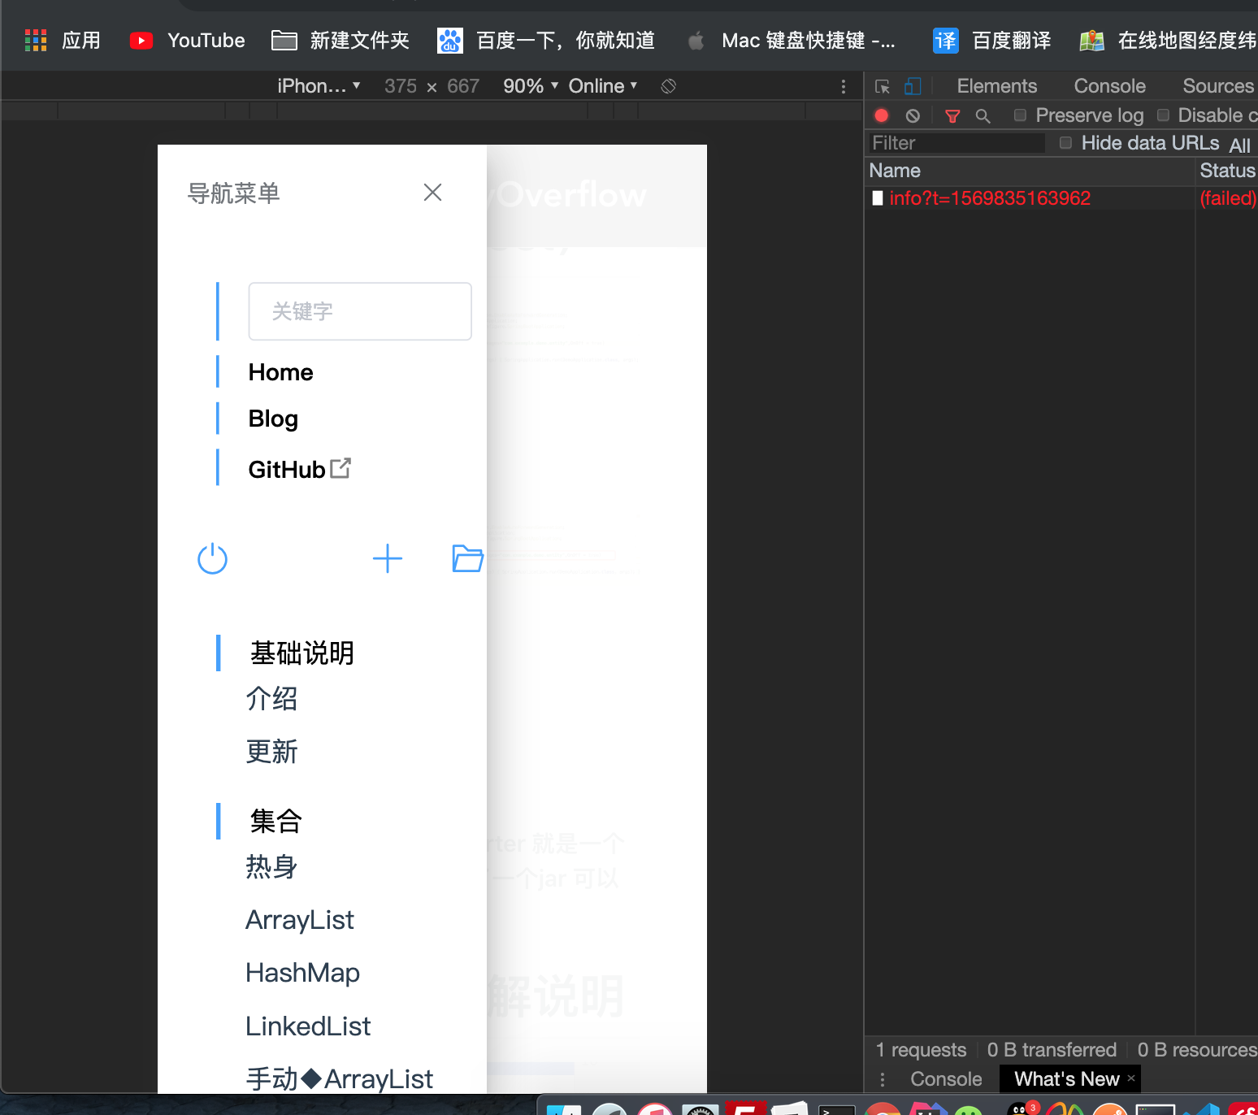Open the Online throttling dropdown
This screenshot has height=1115, width=1258.
click(603, 85)
